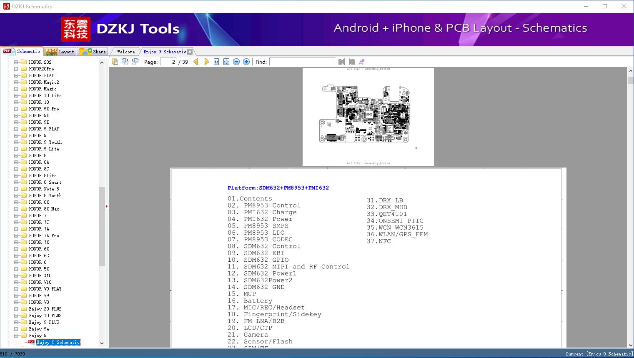Click the folder icon of HONOR 10 Lite
The width and height of the screenshot is (634, 358).
tap(24, 95)
